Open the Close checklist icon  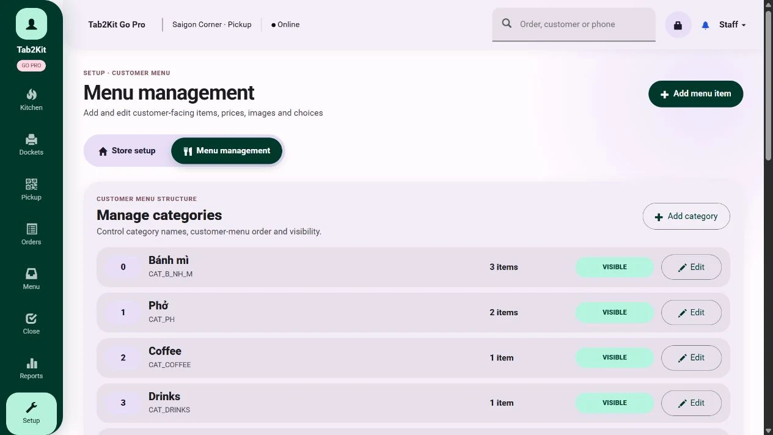[31, 318]
